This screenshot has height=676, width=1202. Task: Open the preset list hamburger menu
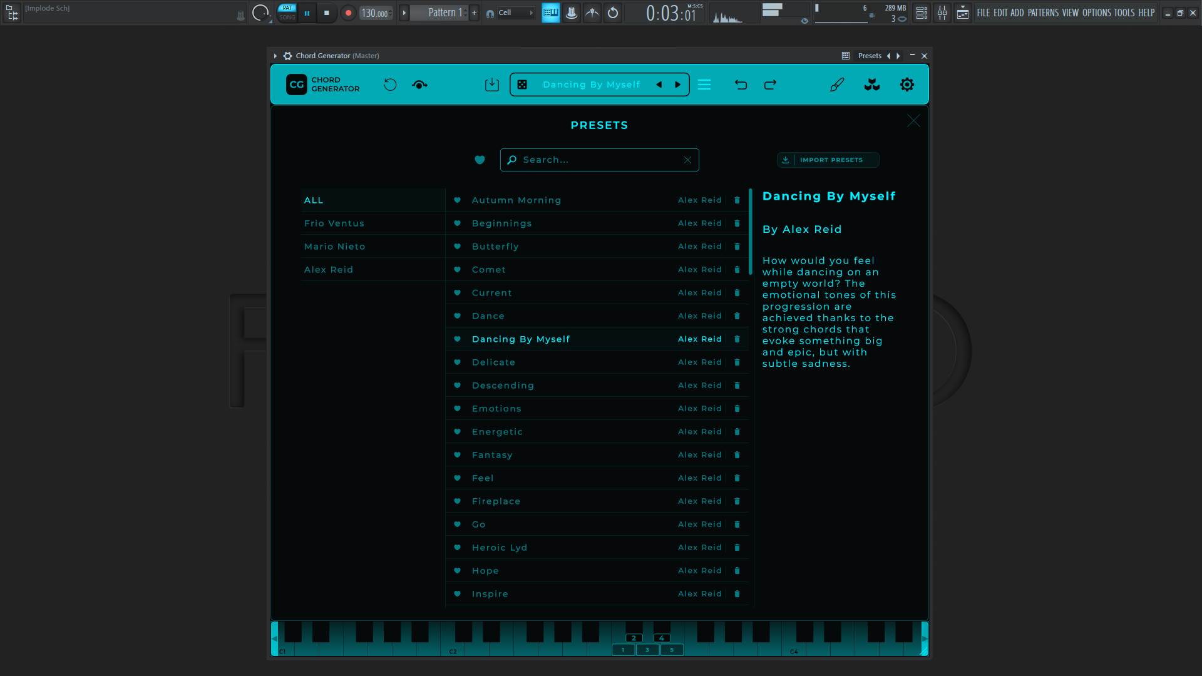tap(704, 84)
